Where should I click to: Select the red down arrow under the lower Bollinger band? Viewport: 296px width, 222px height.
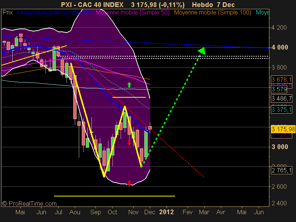pyautogui.click(x=129, y=183)
